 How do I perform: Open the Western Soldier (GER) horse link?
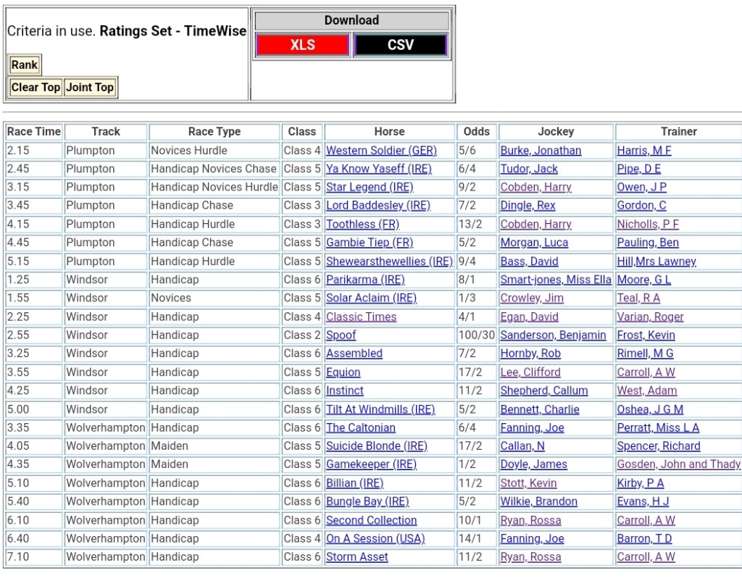[x=381, y=151]
